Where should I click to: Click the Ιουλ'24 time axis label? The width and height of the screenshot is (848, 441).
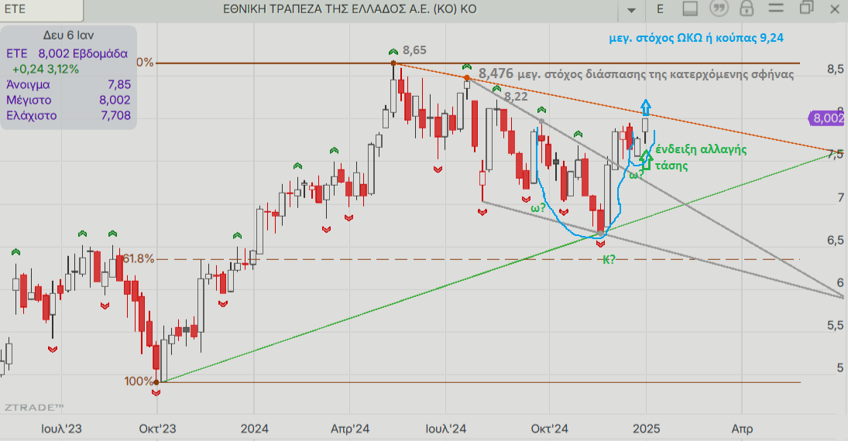click(x=445, y=429)
